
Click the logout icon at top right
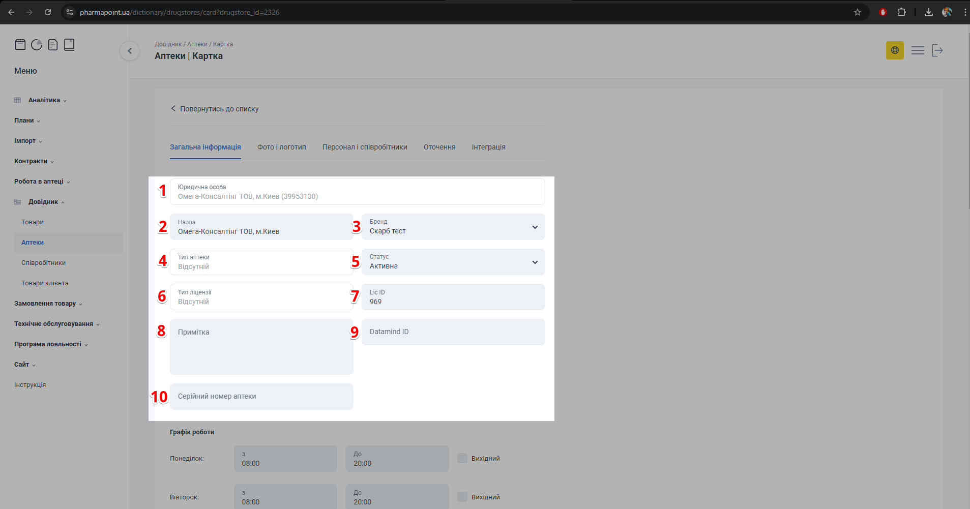click(x=937, y=50)
